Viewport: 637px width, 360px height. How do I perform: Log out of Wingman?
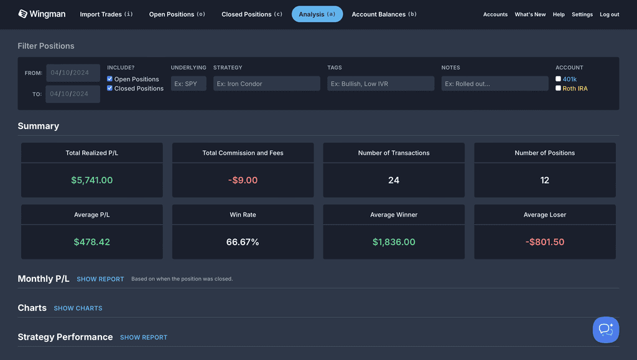[609, 14]
